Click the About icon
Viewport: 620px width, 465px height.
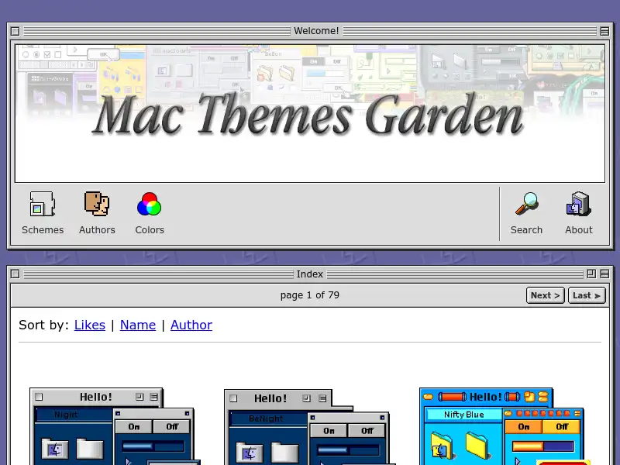[x=578, y=204]
